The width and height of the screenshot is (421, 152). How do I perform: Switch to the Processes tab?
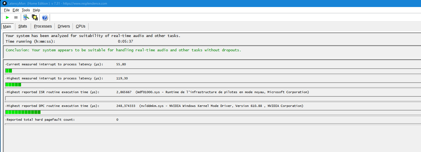point(43,26)
